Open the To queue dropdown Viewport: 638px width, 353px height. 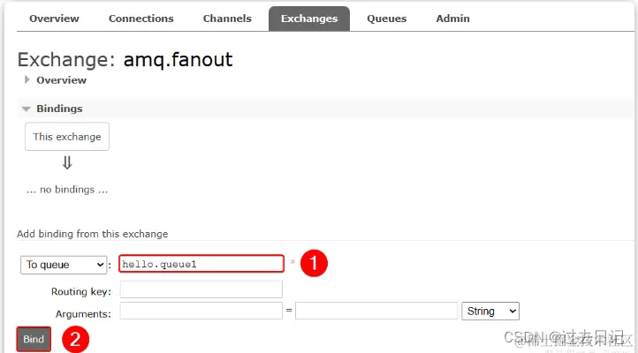point(64,265)
